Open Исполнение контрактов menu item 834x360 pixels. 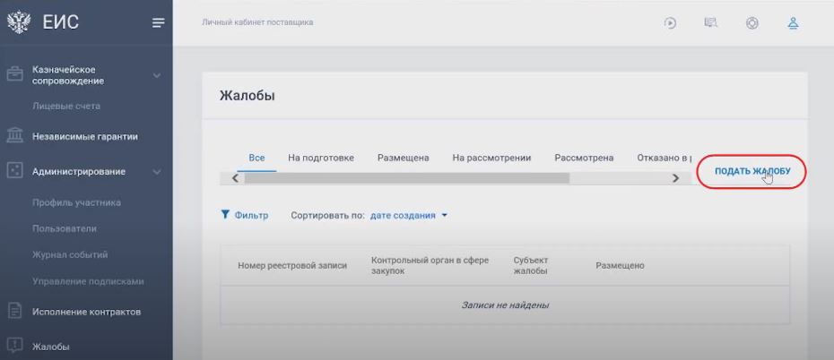[x=87, y=312]
